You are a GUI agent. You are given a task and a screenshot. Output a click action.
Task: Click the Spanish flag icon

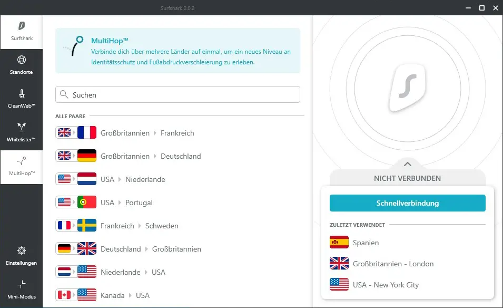click(x=339, y=242)
